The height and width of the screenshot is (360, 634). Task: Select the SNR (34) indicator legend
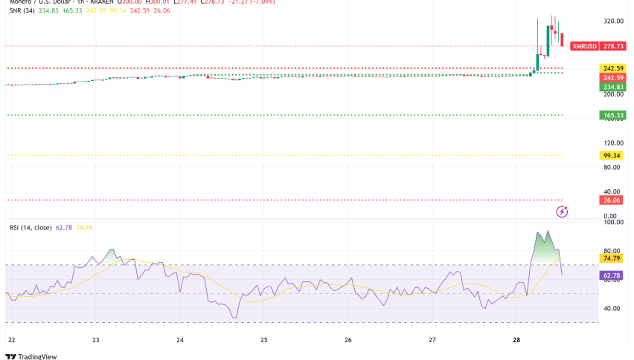click(x=22, y=11)
